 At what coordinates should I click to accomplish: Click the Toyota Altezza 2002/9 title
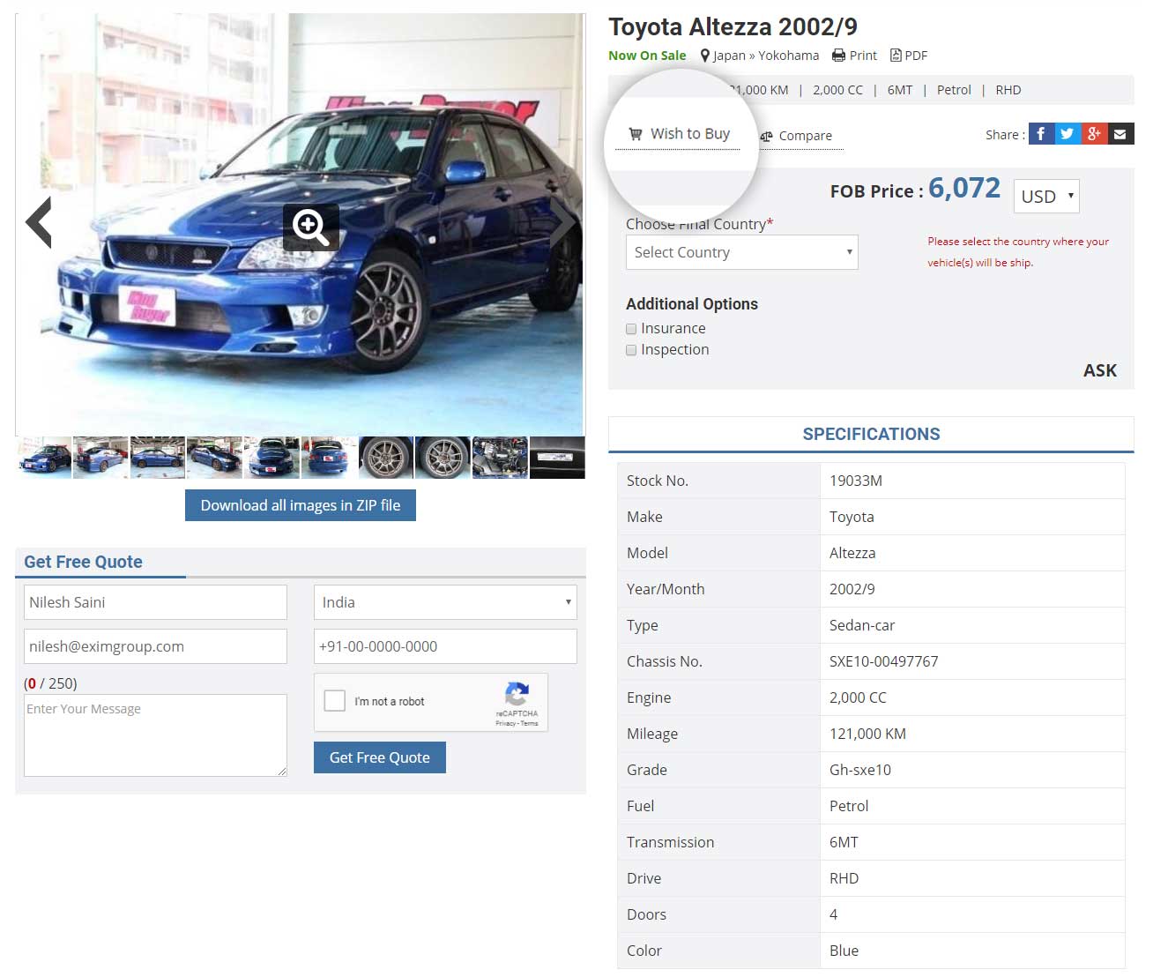click(733, 26)
